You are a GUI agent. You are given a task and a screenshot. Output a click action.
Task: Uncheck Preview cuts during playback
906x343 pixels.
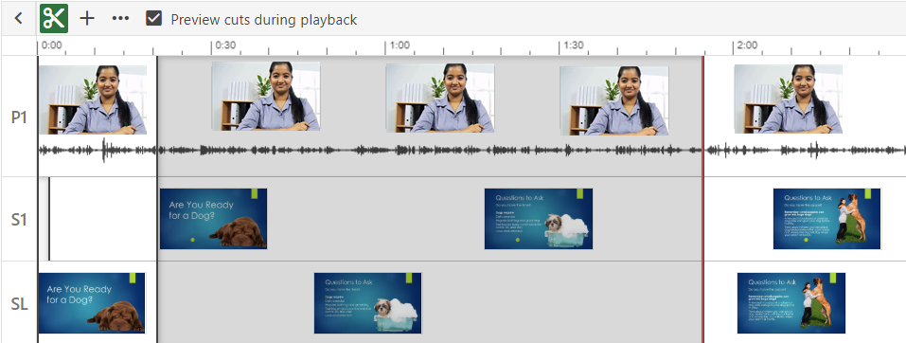click(x=153, y=19)
